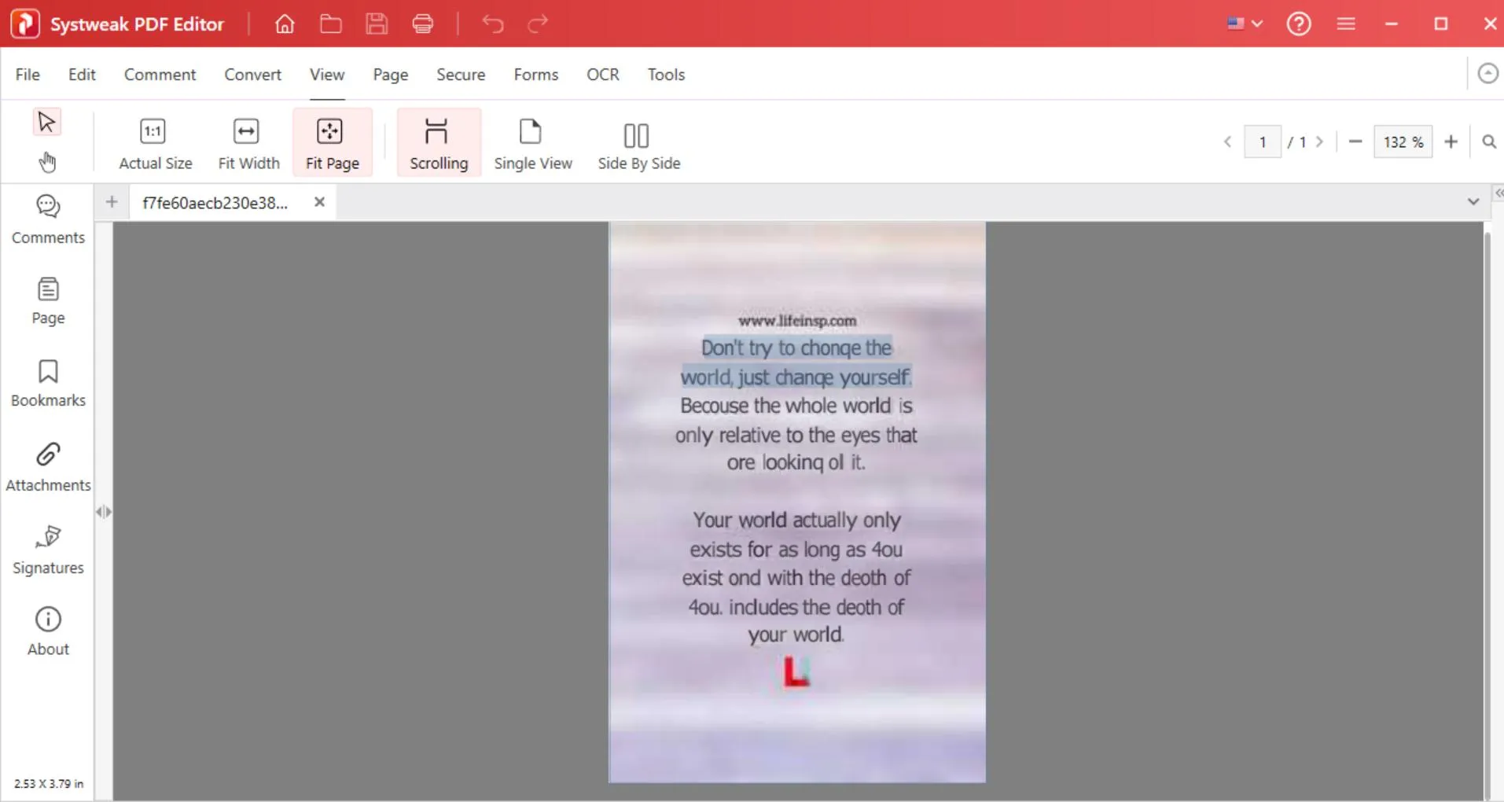Expand the tab list chevron dropdown

(x=1473, y=202)
